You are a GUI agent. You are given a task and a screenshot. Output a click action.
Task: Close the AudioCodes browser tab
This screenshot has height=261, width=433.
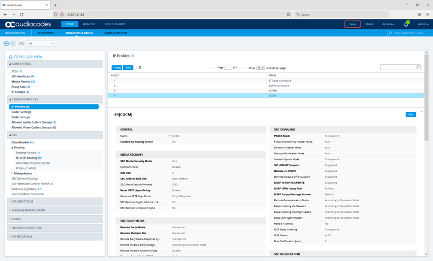[x=46, y=5]
